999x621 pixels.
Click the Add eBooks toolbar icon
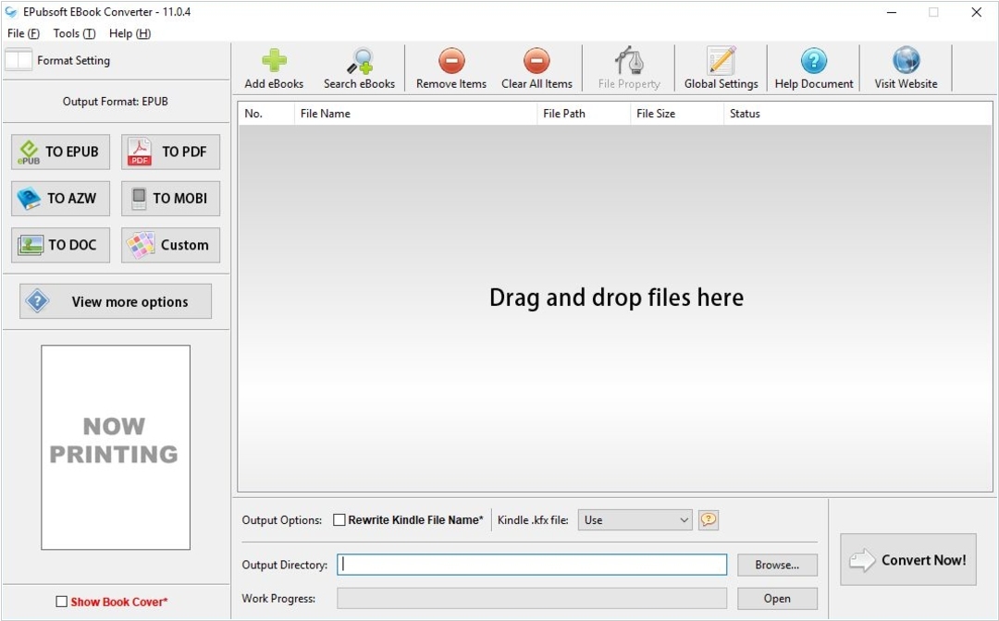click(274, 63)
